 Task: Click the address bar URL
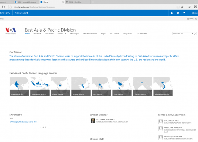click(x=34, y=7)
